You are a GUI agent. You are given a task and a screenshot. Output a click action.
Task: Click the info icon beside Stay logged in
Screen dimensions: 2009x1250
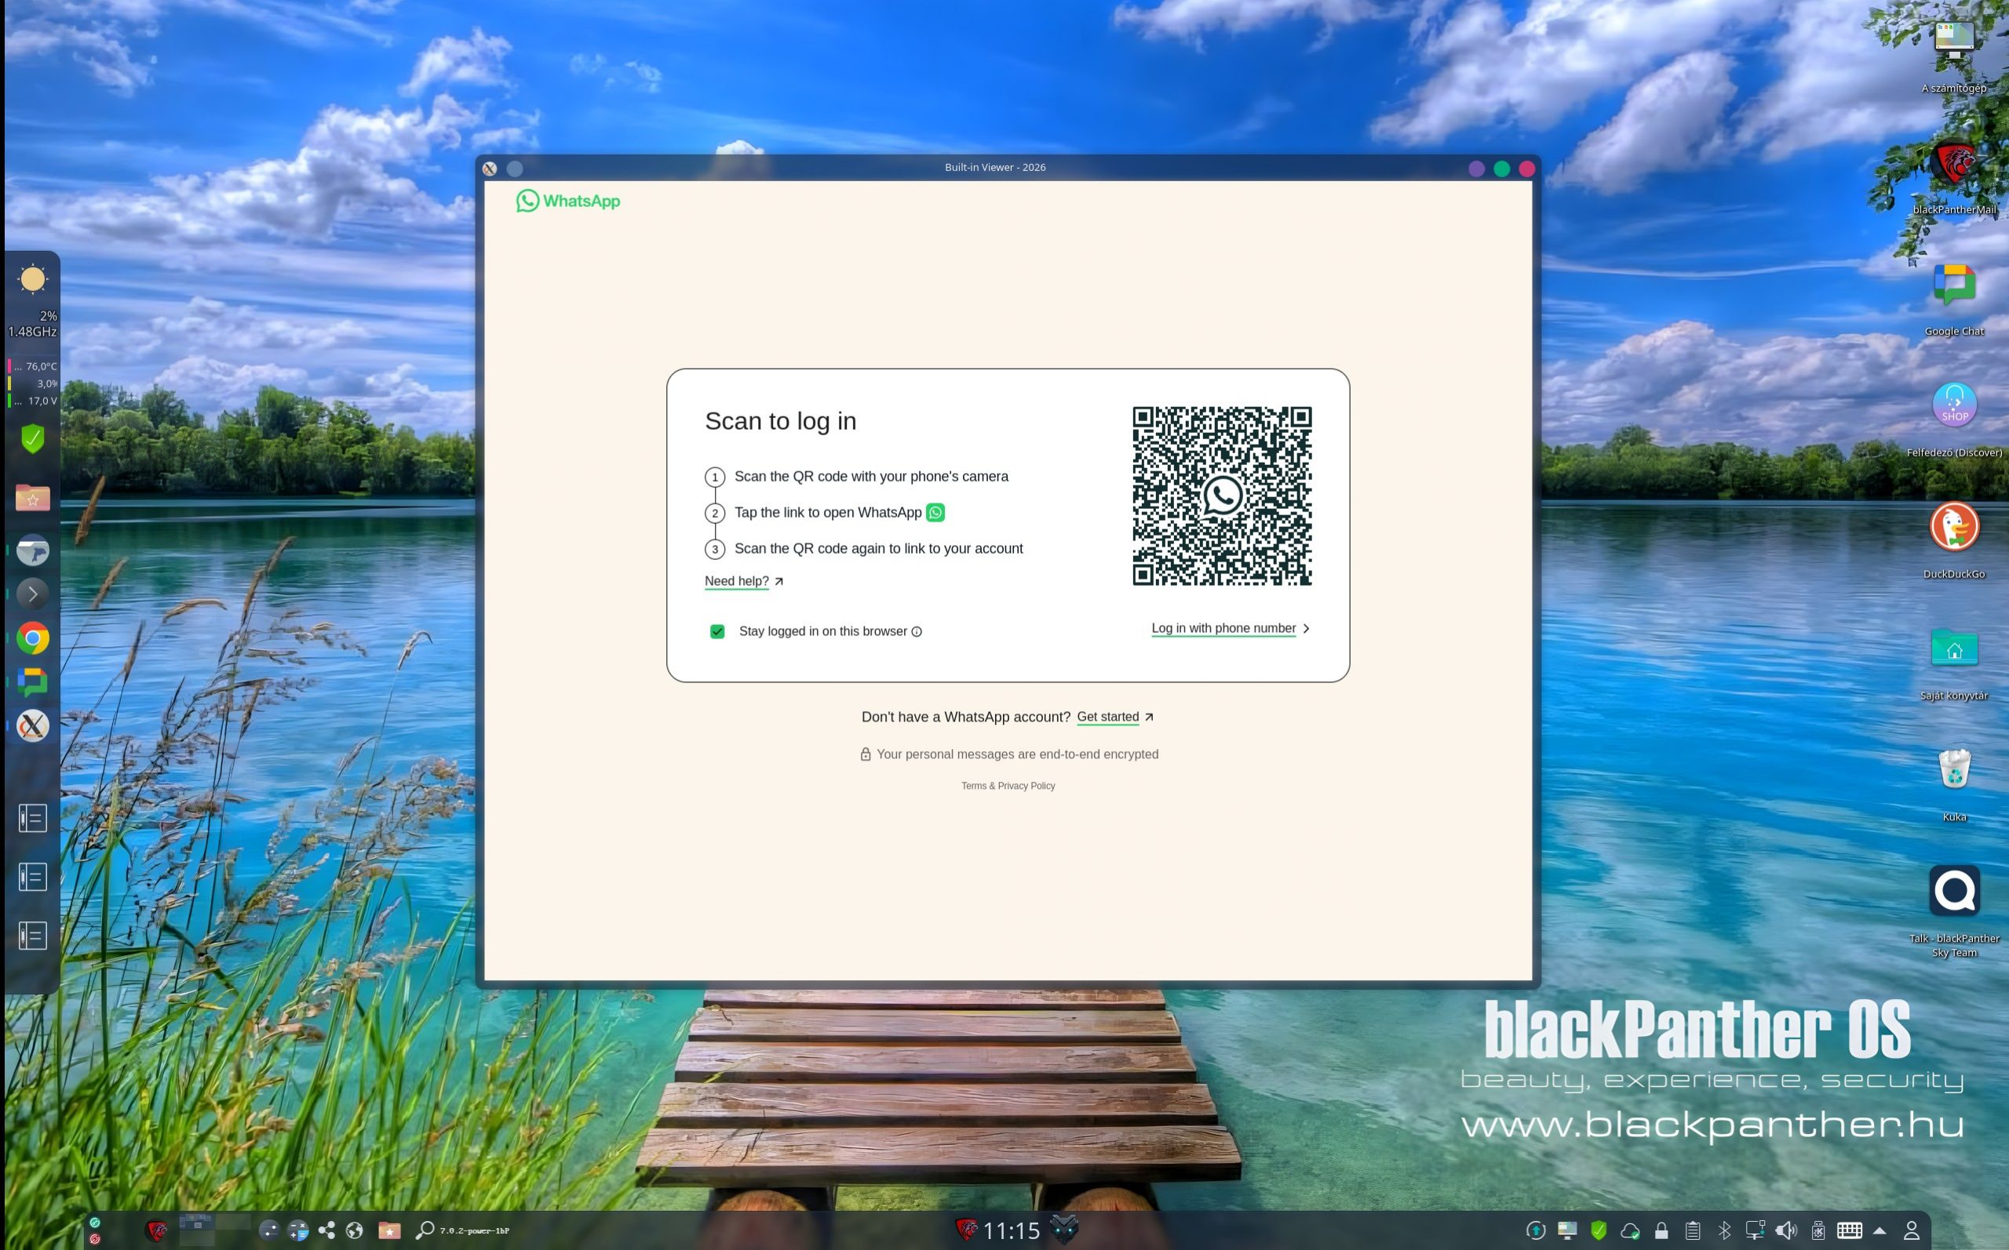pyautogui.click(x=917, y=631)
